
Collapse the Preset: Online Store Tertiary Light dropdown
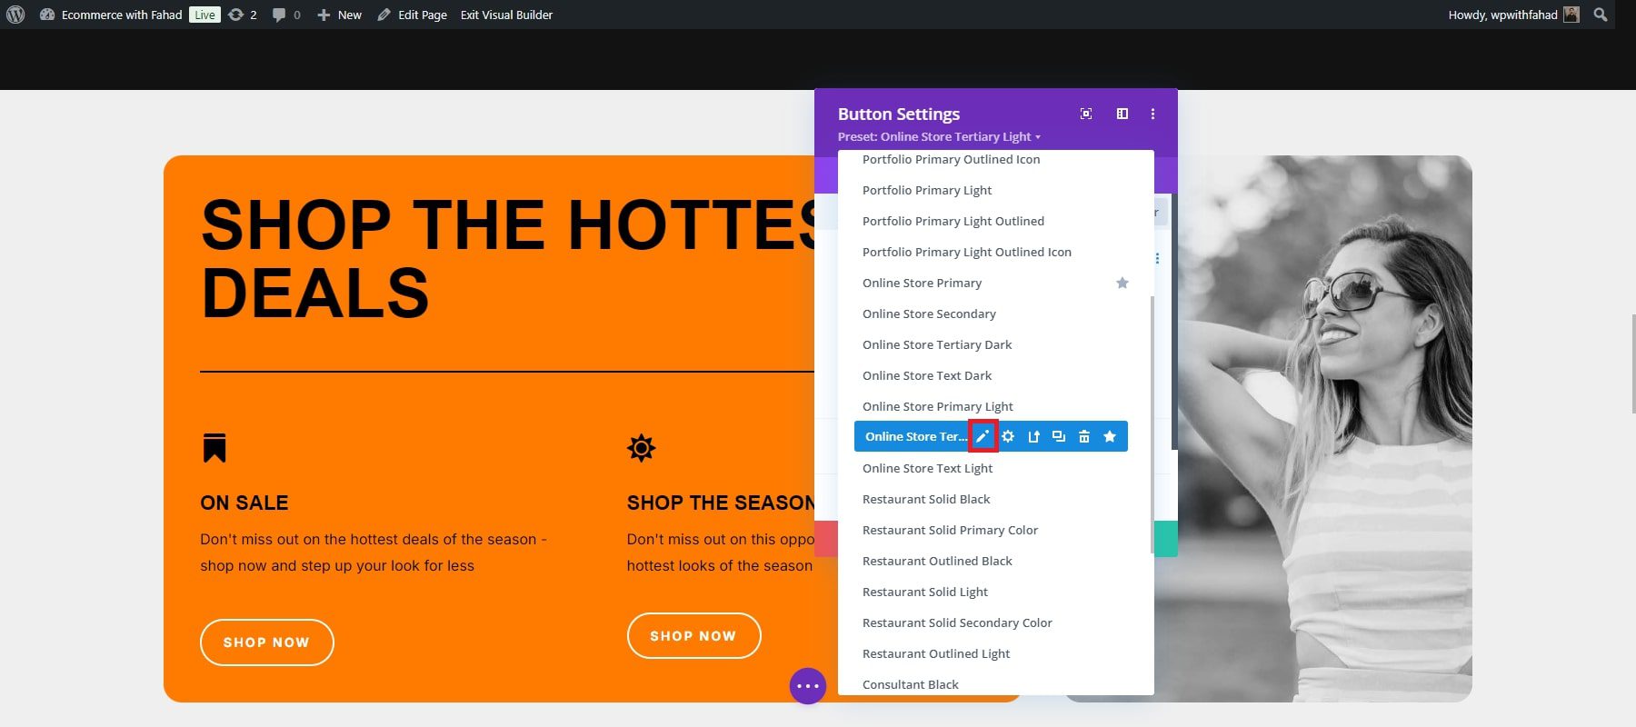click(939, 137)
